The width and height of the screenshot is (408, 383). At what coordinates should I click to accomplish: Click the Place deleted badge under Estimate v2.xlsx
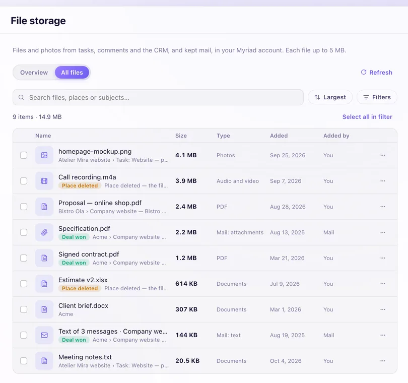coord(80,288)
